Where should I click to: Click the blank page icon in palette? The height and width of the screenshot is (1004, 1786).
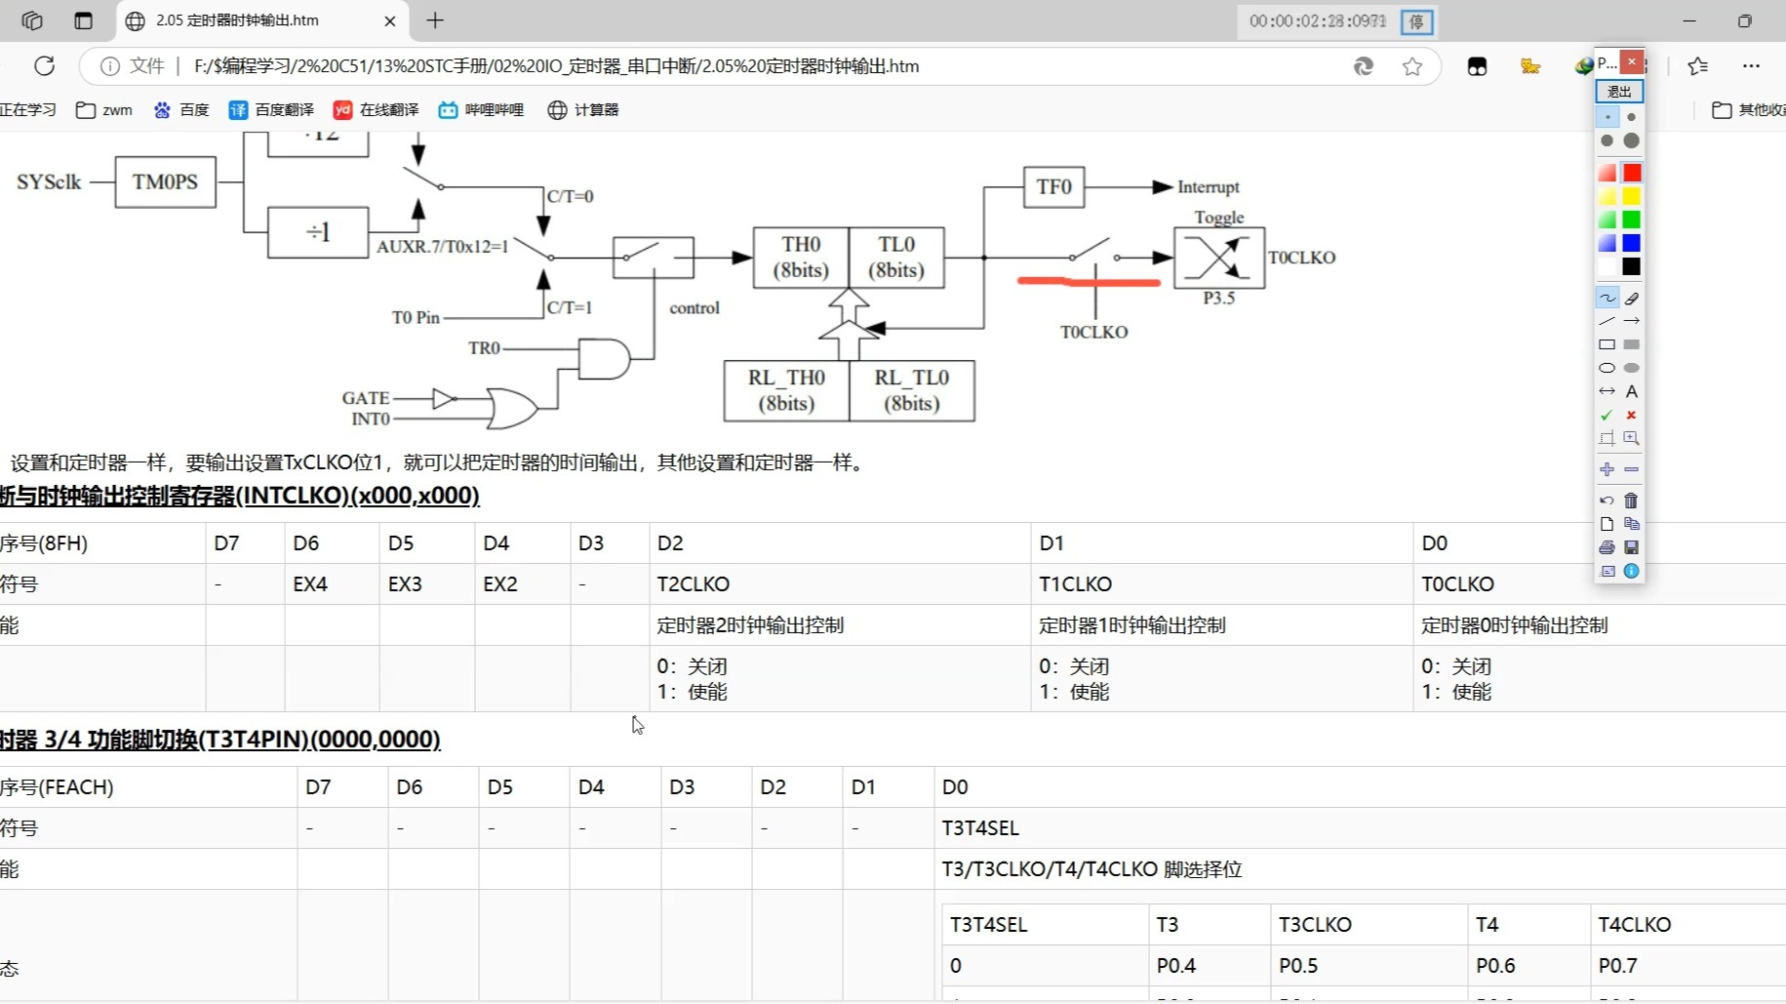1607,524
